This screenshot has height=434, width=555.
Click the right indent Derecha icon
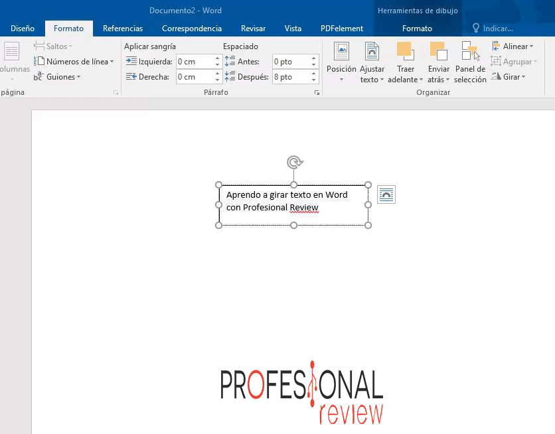click(x=131, y=76)
